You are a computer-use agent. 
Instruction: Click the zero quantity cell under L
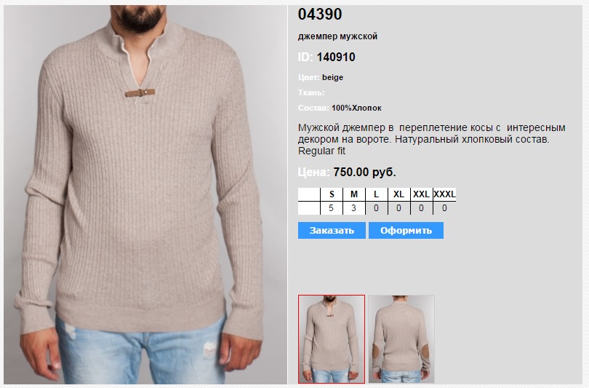click(377, 208)
